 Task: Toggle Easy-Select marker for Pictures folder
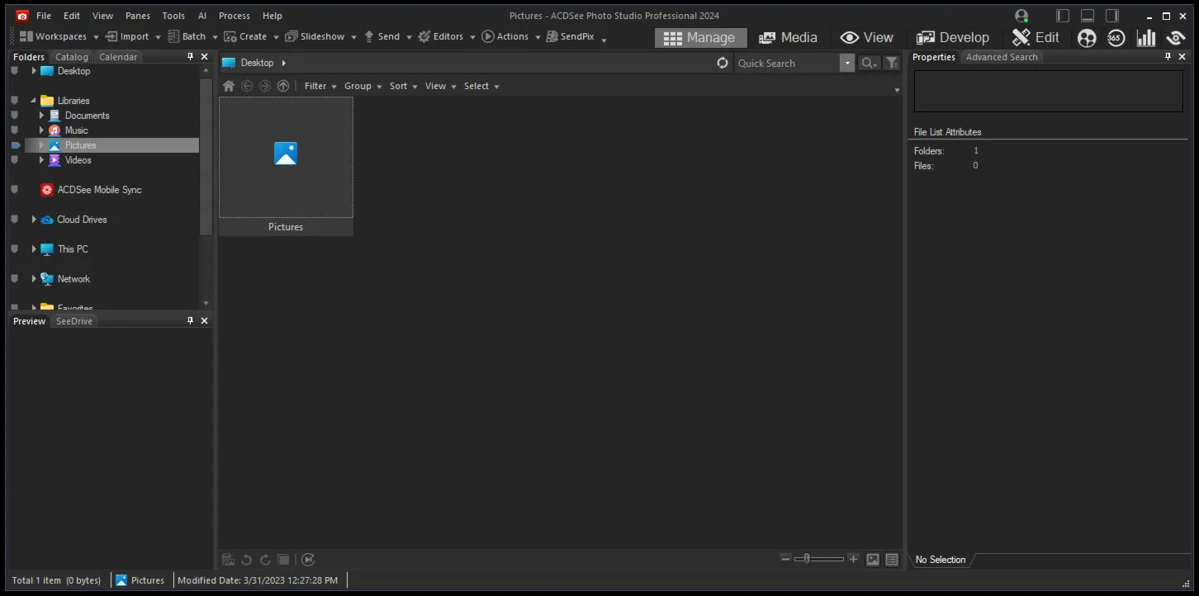point(15,145)
